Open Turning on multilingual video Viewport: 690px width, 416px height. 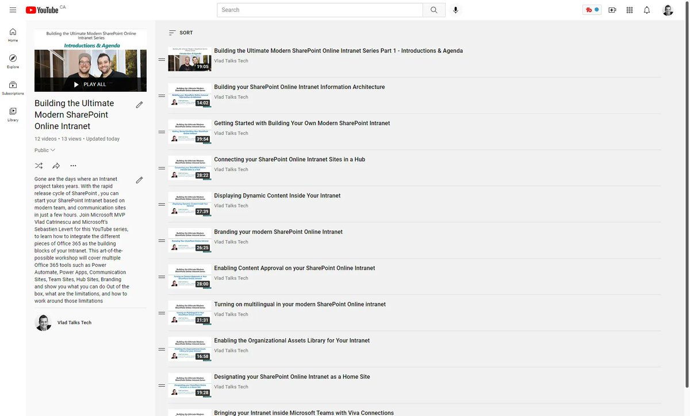pyautogui.click(x=300, y=304)
